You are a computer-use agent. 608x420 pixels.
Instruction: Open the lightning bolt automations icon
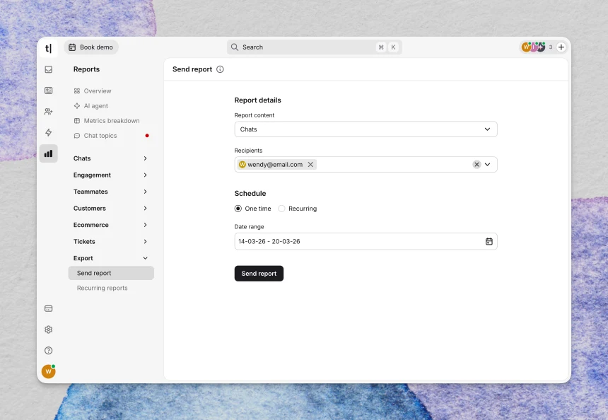tap(49, 132)
